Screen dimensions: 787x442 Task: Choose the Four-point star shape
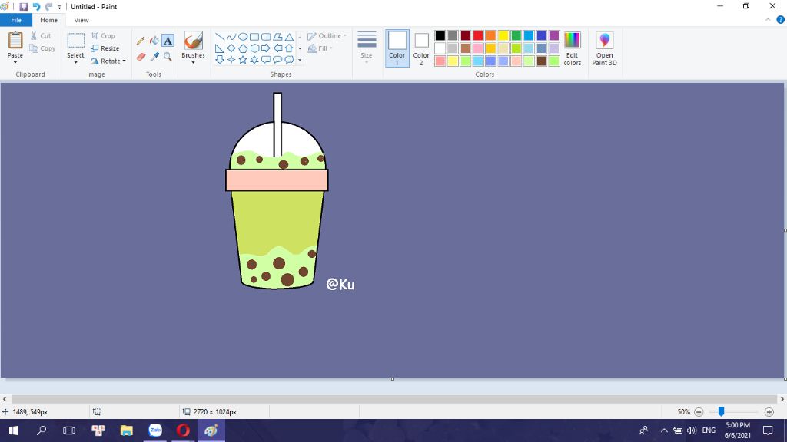click(231, 60)
